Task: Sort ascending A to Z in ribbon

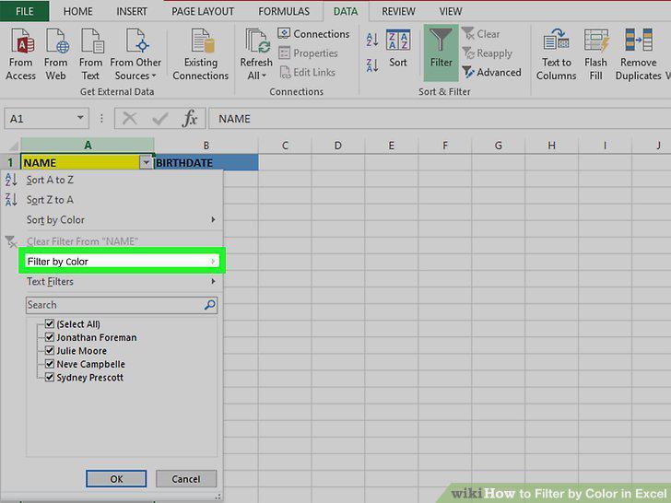Action: (372, 40)
